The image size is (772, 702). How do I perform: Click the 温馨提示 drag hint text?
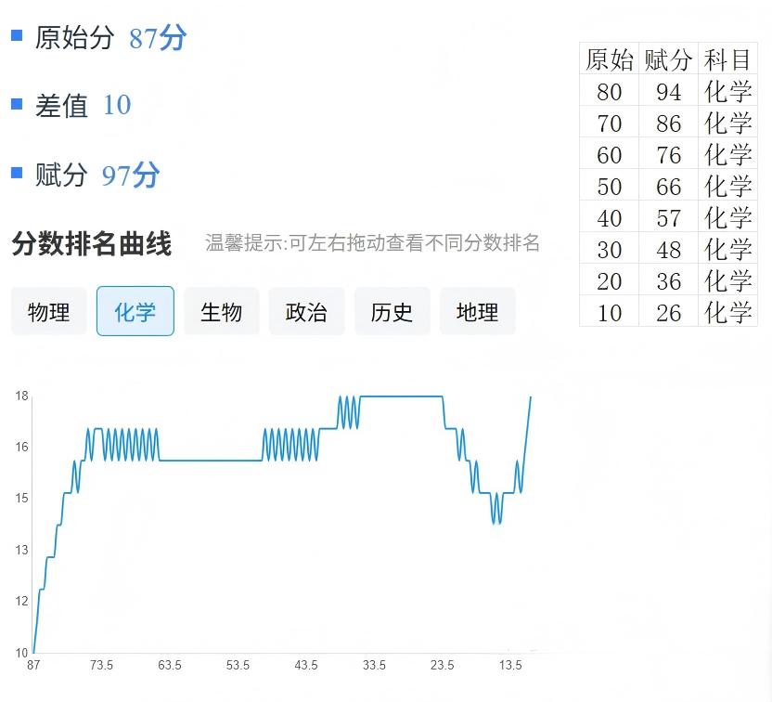tap(372, 244)
